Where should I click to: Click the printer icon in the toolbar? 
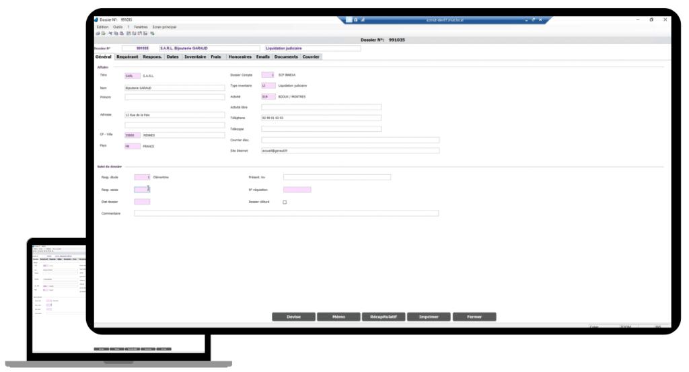coord(98,34)
